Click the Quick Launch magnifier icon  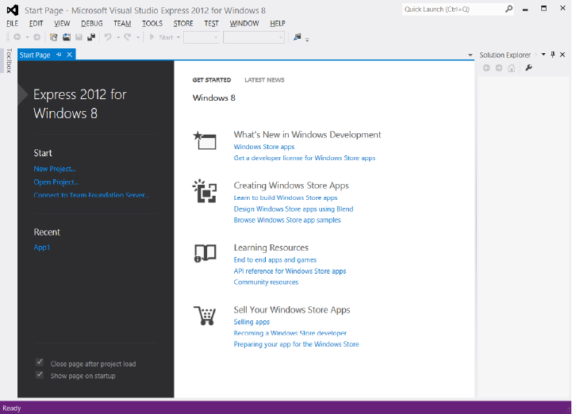coord(509,9)
